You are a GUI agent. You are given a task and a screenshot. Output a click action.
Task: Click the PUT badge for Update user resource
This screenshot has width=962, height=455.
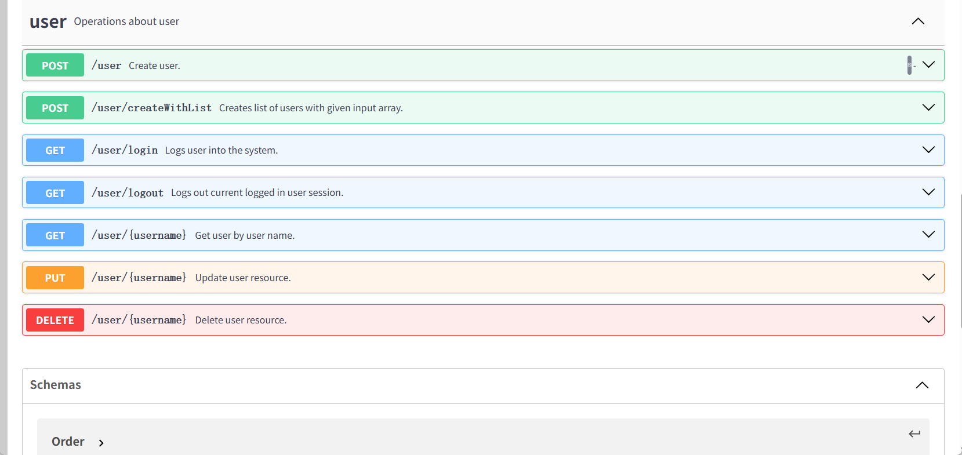pos(55,278)
